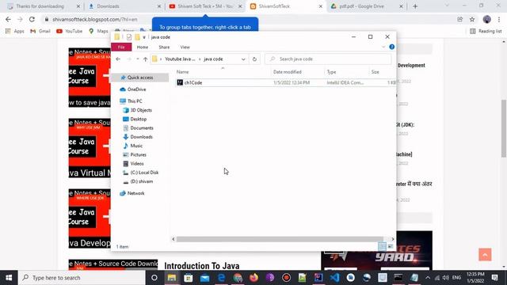Open 3D Objects folder
This screenshot has width=507, height=285.
pos(141,110)
